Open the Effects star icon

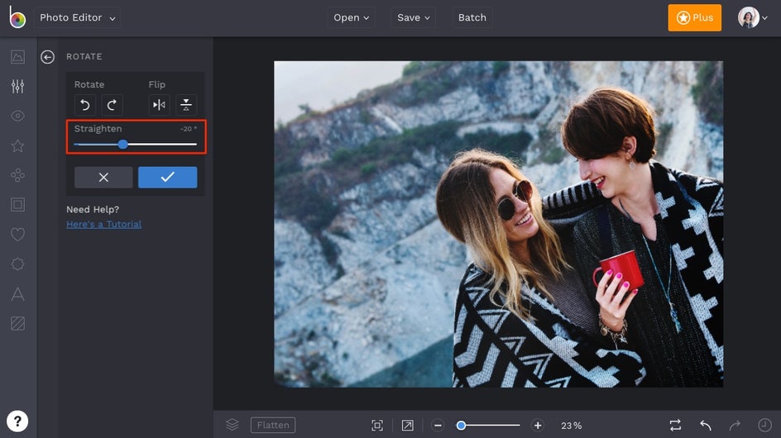pyautogui.click(x=17, y=145)
